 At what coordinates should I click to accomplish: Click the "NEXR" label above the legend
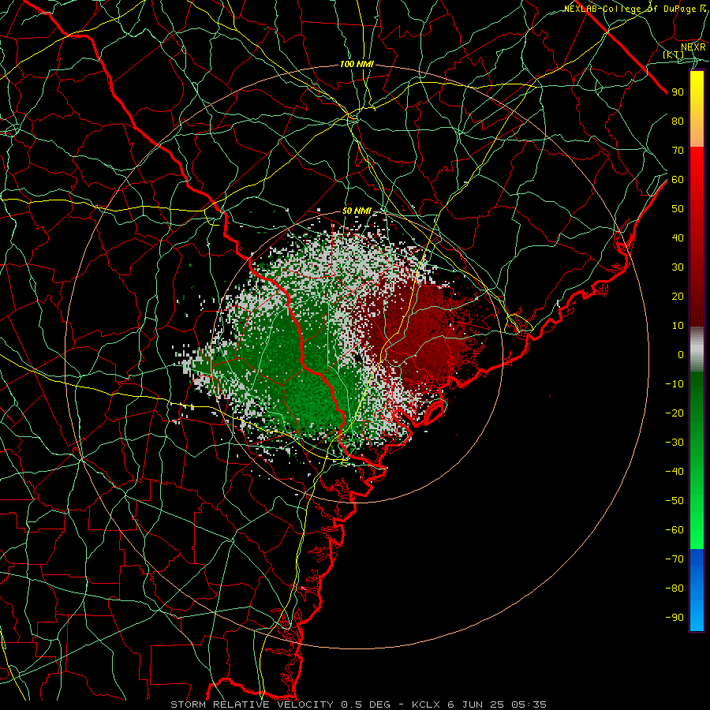(x=693, y=47)
